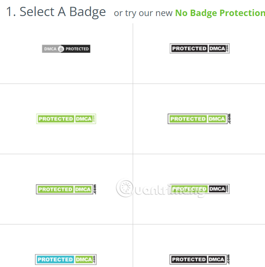Select black badge with .com outside, bottom right
Viewport: 265px width, 267px height.
(x=199, y=259)
